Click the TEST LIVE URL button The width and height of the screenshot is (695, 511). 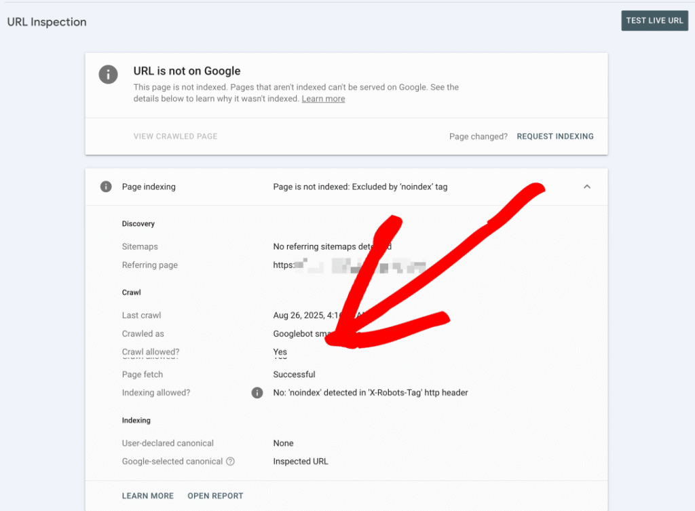[654, 20]
